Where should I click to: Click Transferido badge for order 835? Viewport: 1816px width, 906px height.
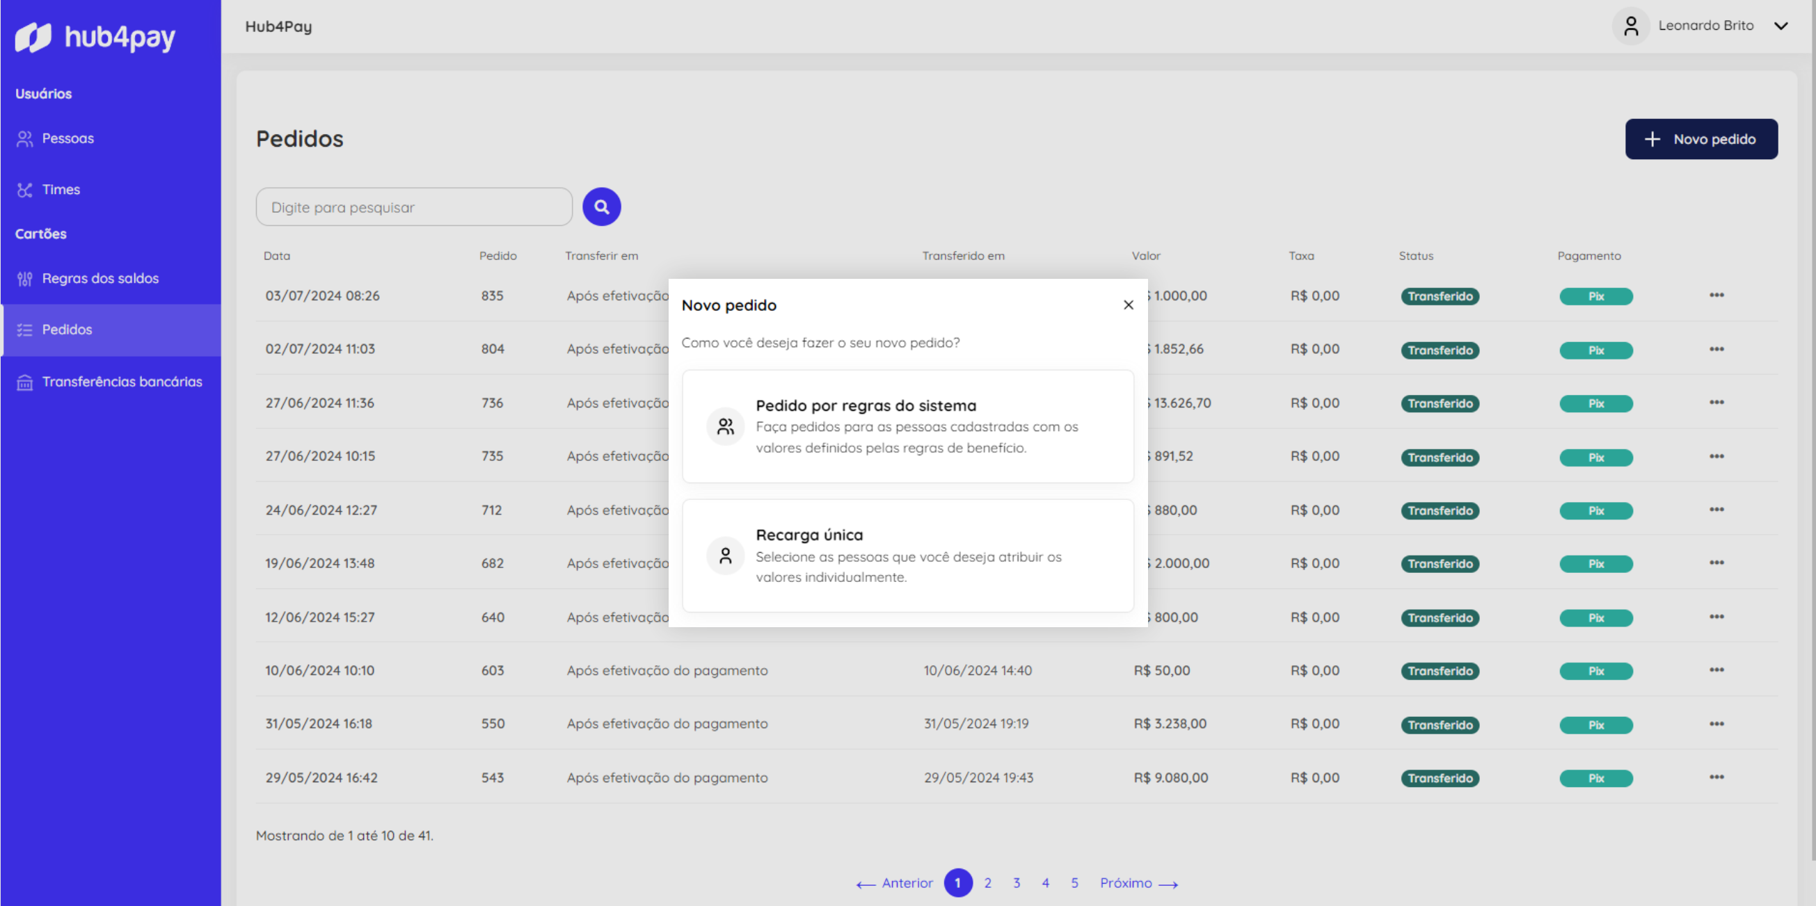pos(1440,297)
